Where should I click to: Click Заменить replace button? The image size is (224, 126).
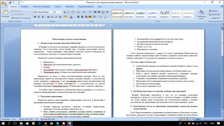point(215,14)
